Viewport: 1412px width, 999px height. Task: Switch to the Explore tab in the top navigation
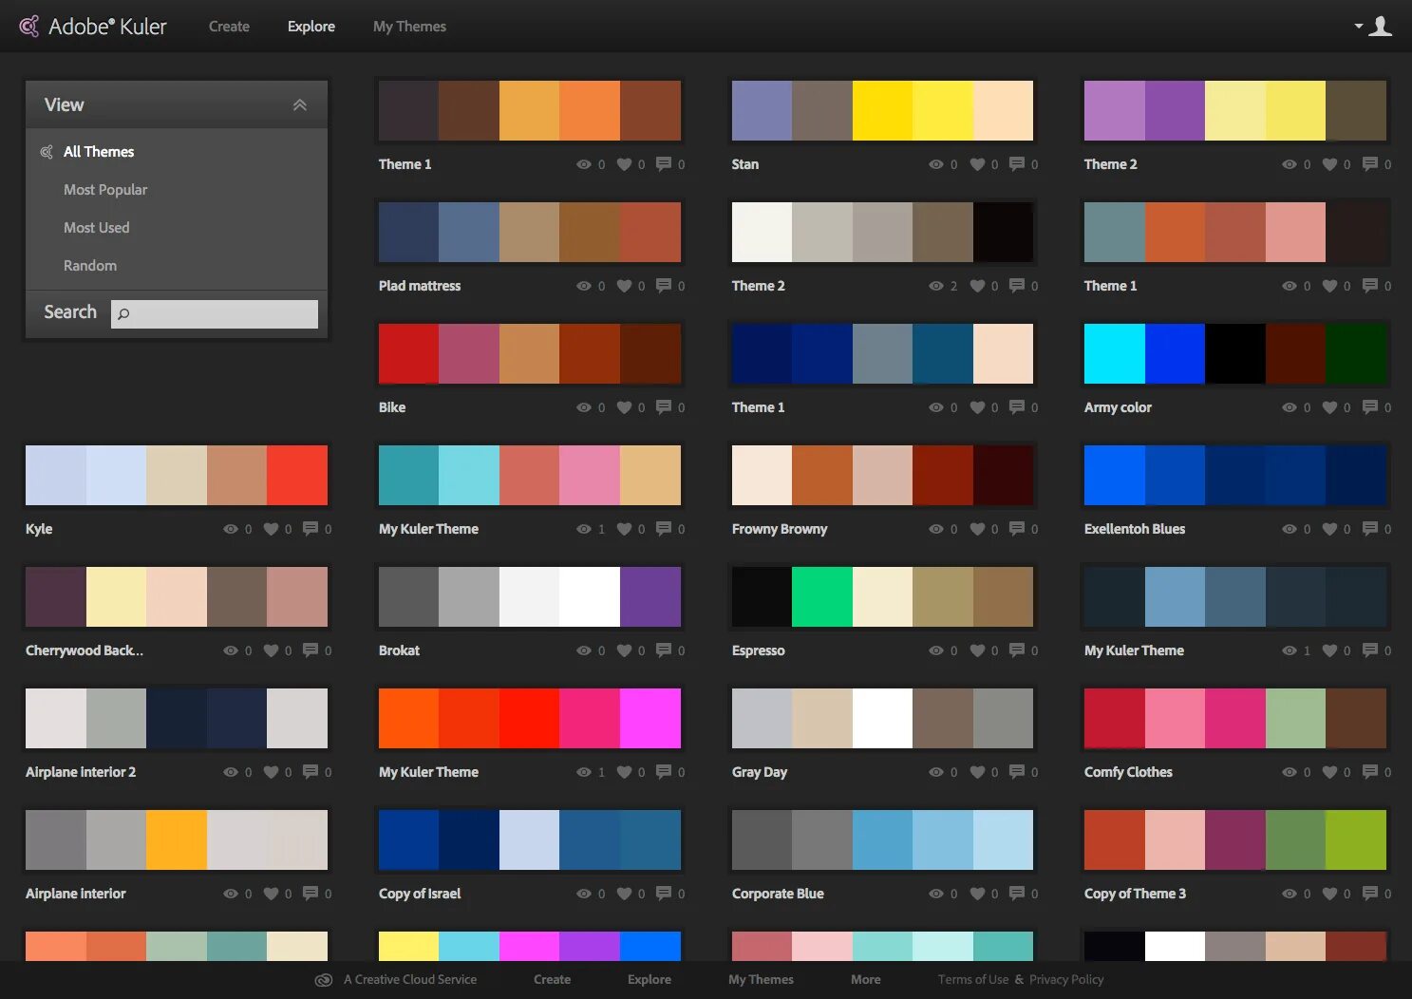point(311,27)
